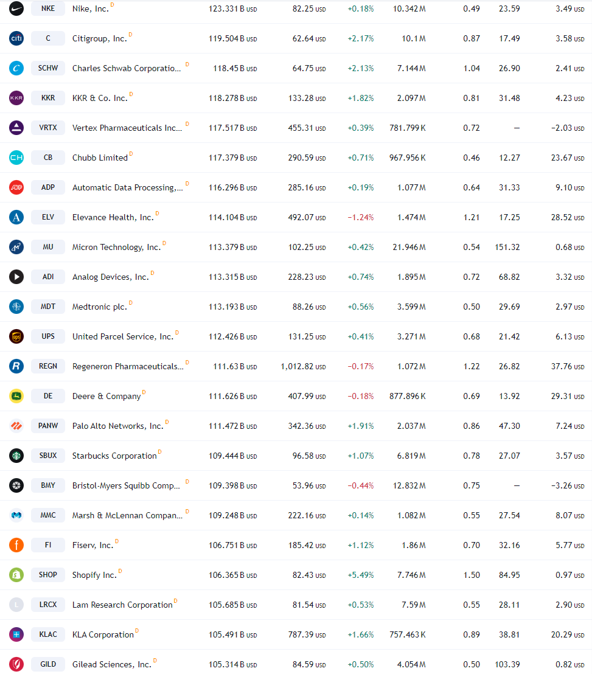Click the Vertex Pharmaceuticals logo icon
Image resolution: width=592 pixels, height=674 pixels.
[16, 128]
